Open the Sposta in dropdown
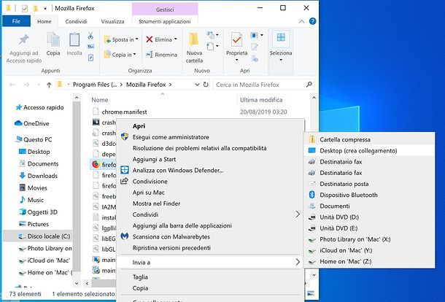The width and height of the screenshot is (445, 302). tap(137, 39)
